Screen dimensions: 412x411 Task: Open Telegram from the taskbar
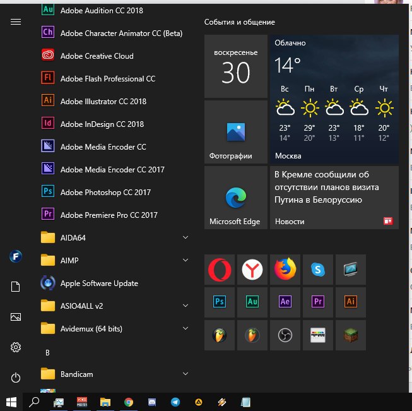coord(175,402)
